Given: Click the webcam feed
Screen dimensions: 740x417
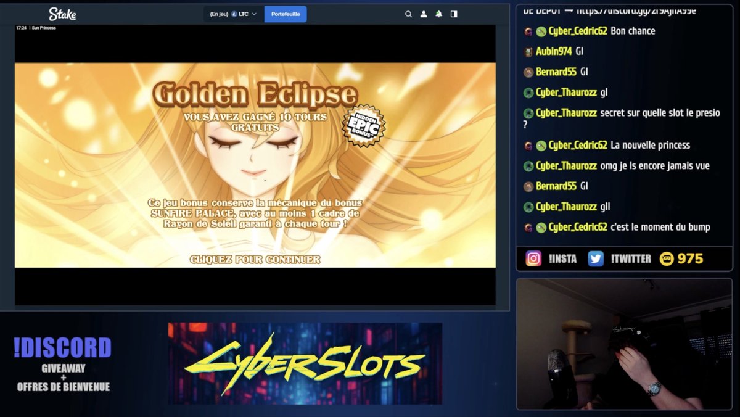Looking at the screenshot, I should (624, 344).
